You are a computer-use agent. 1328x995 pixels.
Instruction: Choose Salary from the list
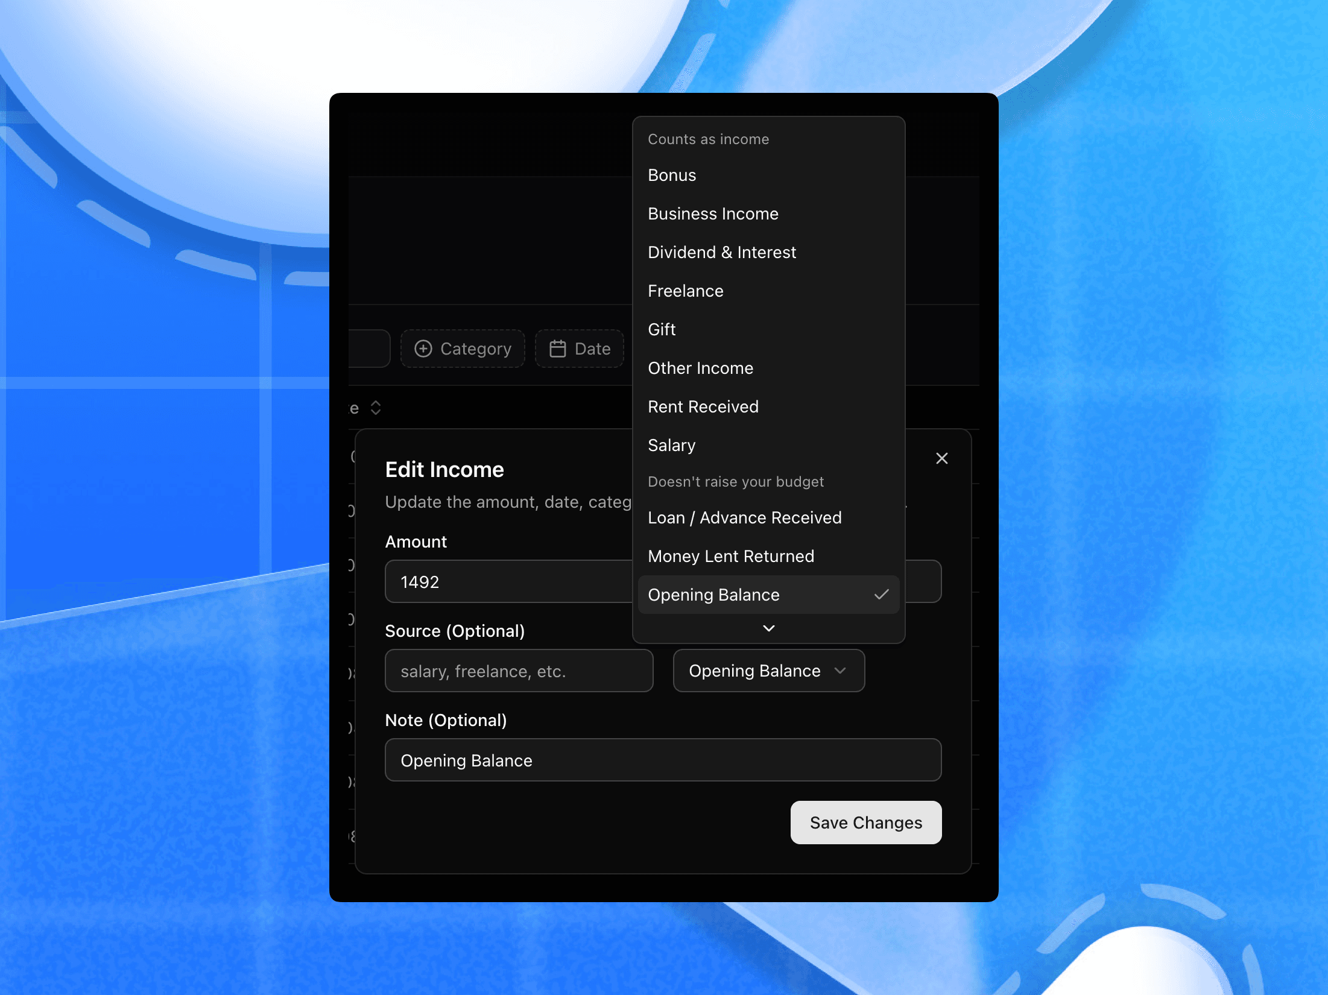(768, 445)
